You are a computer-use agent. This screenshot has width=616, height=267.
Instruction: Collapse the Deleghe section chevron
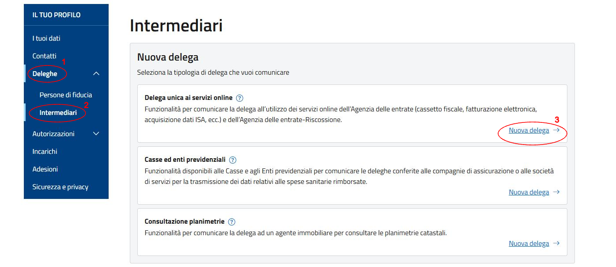(96, 73)
